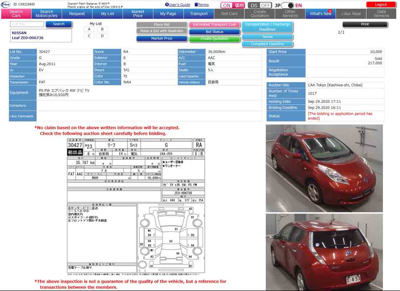Click Transportation / Discharge Deadline button
The width and height of the screenshot is (400, 291).
coord(267,27)
